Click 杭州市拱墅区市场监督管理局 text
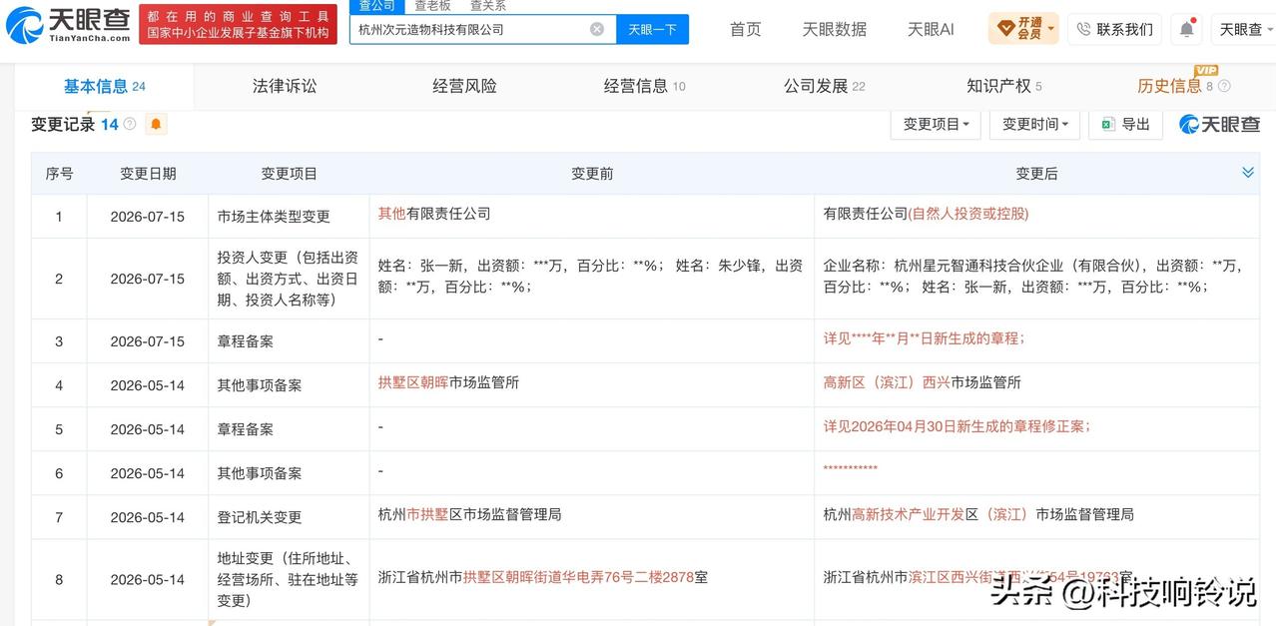This screenshot has width=1276, height=626. (469, 514)
